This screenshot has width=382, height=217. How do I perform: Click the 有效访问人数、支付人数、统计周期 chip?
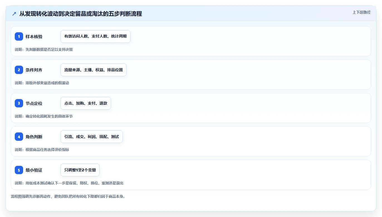click(95, 36)
